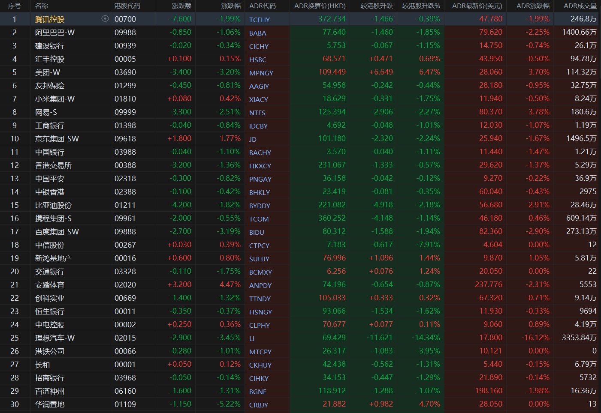Select ADR code BIDU
Screen dimensions: 601x413
click(x=257, y=232)
